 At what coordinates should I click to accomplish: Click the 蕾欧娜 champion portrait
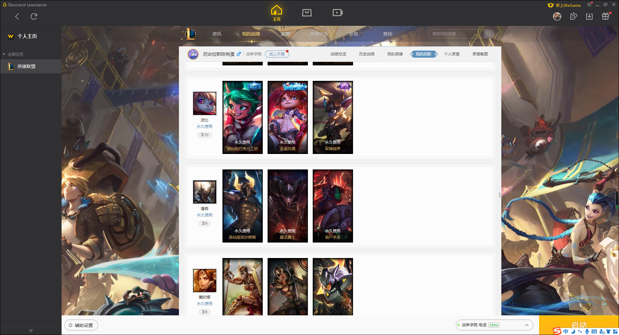[205, 280]
